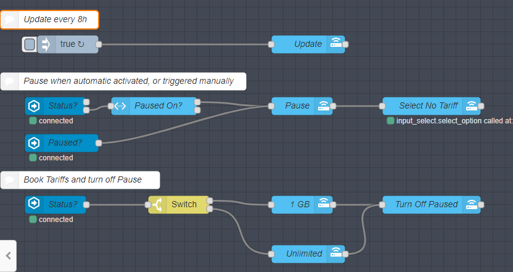Select wire between Pause and Select No Tariff
Image resolution: width=513 pixels, height=272 pixels.
(x=357, y=105)
